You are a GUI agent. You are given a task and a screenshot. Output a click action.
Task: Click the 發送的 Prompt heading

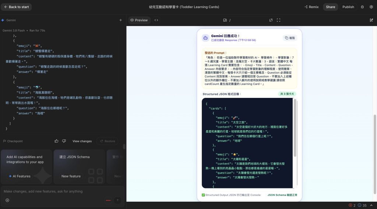pos(215,53)
